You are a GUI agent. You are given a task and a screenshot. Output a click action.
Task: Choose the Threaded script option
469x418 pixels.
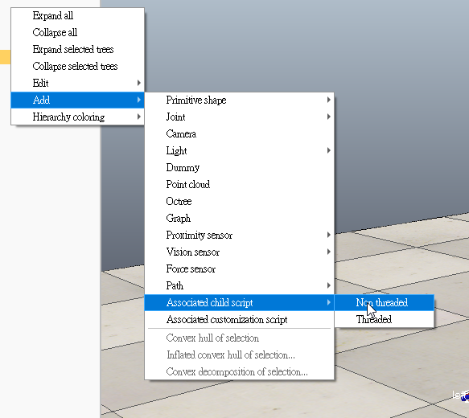pos(384,319)
